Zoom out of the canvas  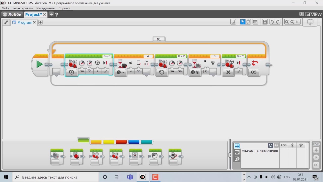(287, 22)
